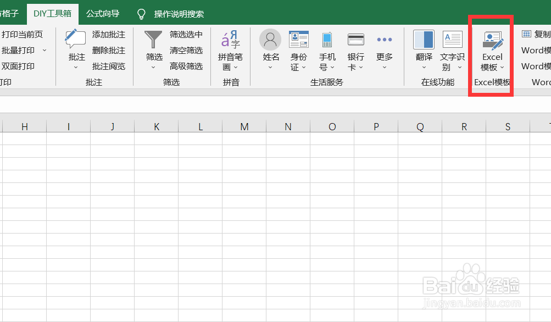Select column P header
The height and width of the screenshot is (322, 551).
click(x=376, y=126)
